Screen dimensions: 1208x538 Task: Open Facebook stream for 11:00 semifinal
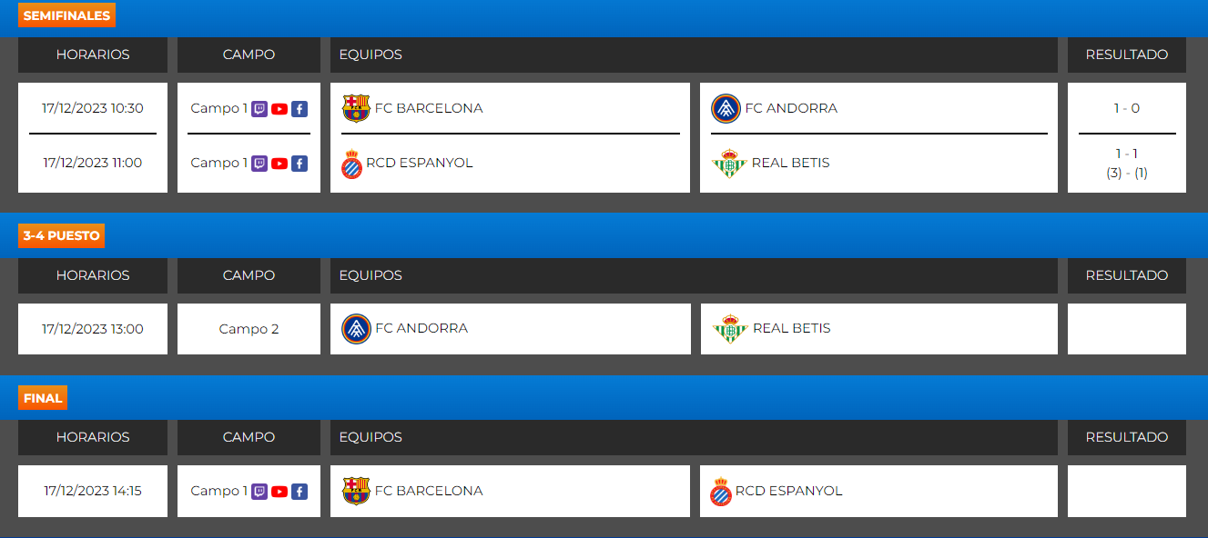click(299, 164)
